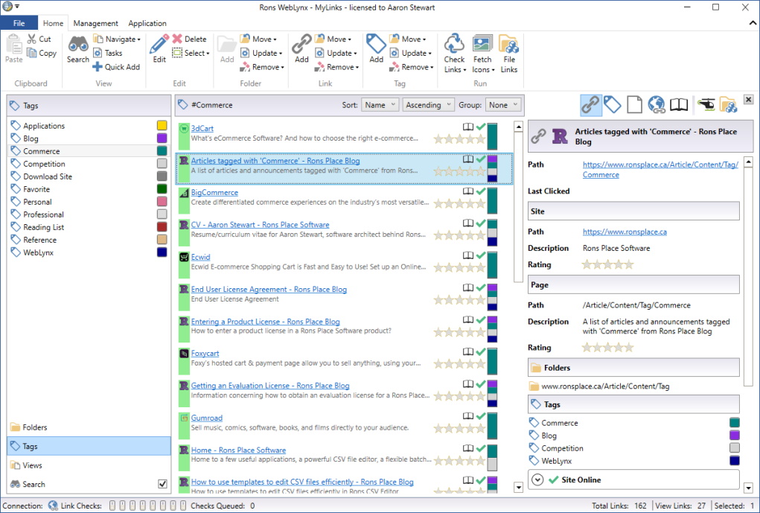Viewport: 760px width, 513px height.
Task: Switch to the Application ribbon tab
Action: point(147,23)
